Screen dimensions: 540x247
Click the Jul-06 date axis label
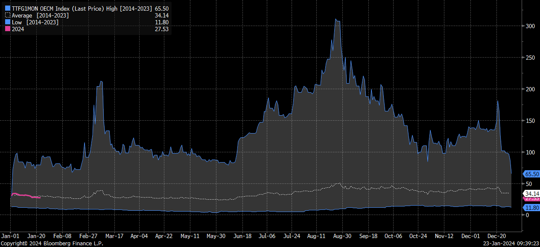267,235
